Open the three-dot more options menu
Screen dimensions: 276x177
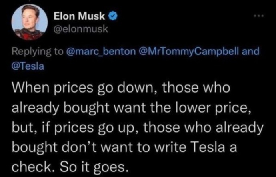[x=260, y=16]
